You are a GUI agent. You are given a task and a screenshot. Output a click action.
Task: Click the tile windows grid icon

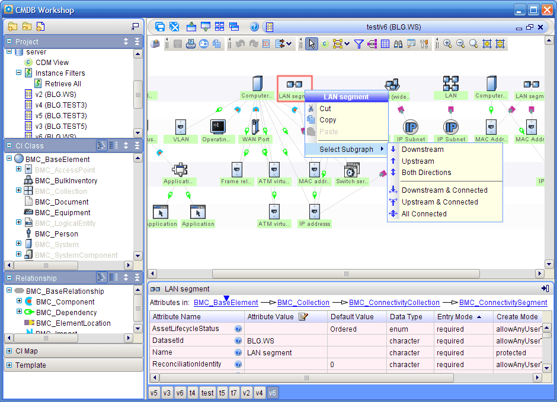(x=219, y=27)
